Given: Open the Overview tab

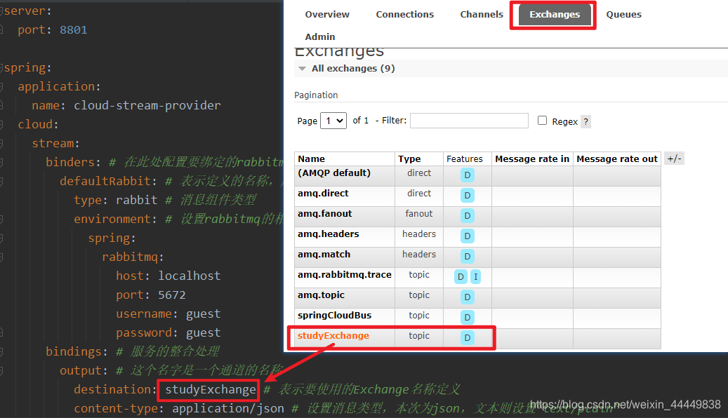Looking at the screenshot, I should point(327,15).
